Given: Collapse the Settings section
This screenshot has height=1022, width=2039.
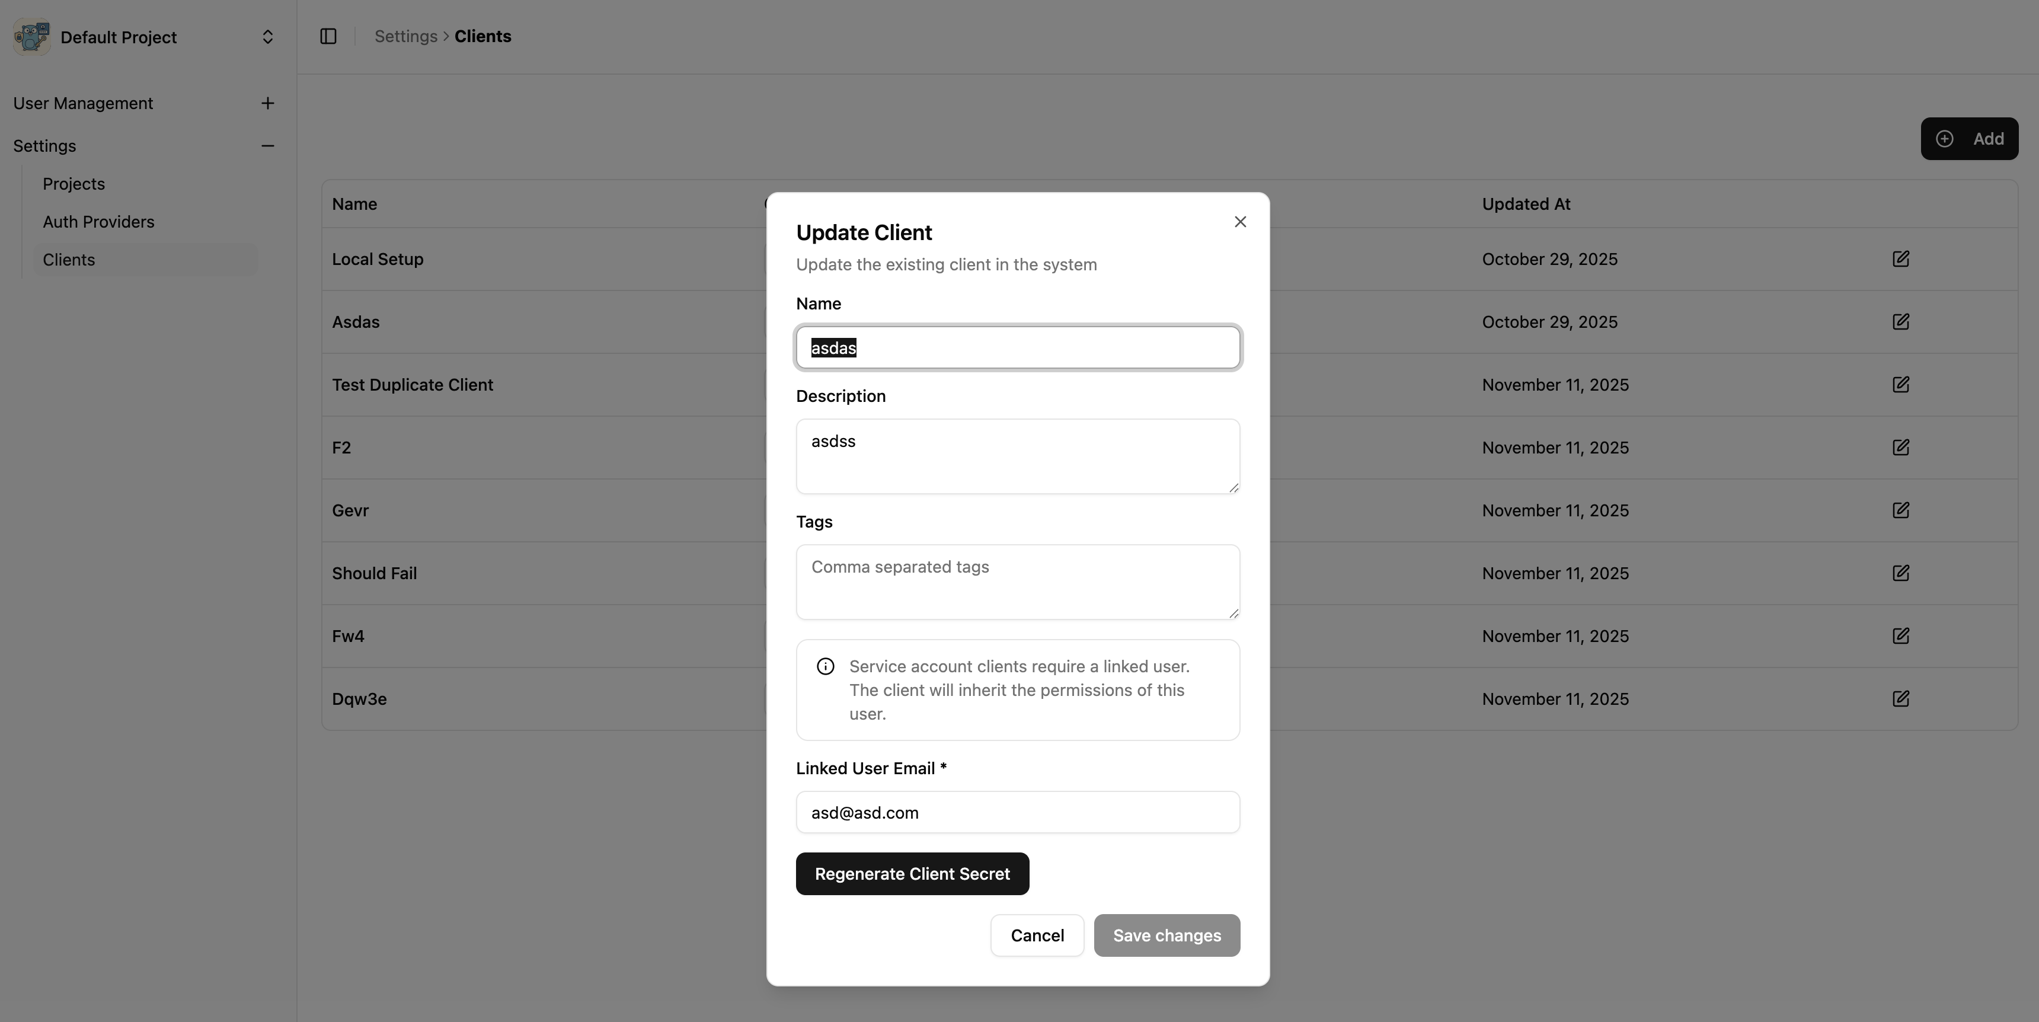Looking at the screenshot, I should (x=267, y=146).
